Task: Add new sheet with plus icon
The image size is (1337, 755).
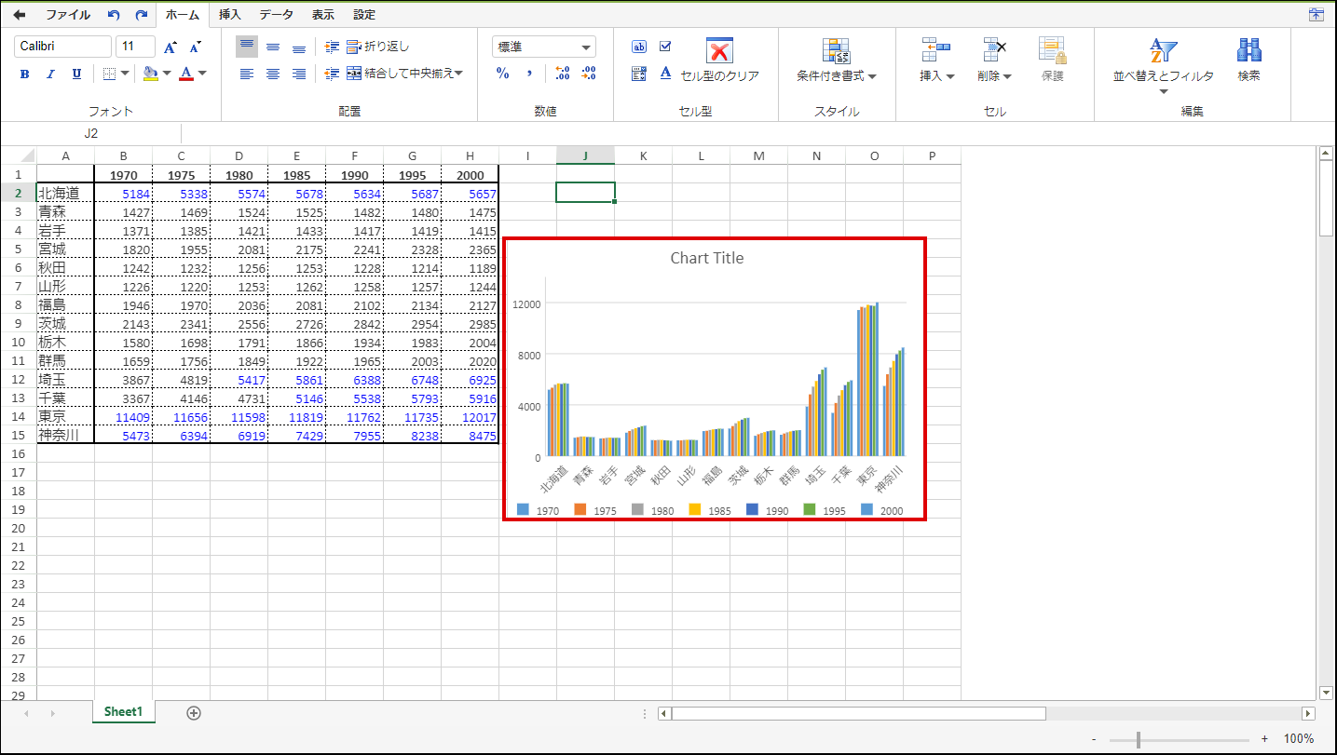Action: [194, 713]
